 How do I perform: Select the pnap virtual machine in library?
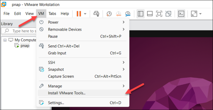tap(25, 46)
